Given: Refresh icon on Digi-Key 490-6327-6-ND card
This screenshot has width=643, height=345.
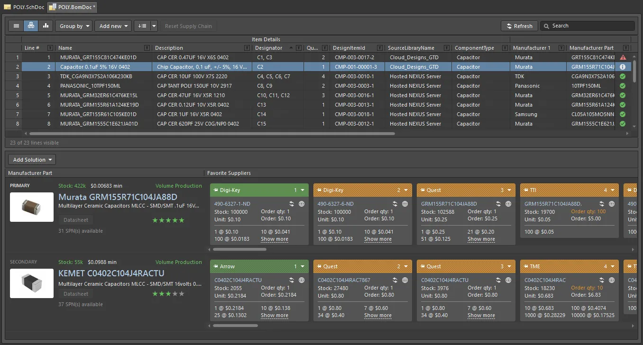Looking at the screenshot, I should tap(396, 204).
